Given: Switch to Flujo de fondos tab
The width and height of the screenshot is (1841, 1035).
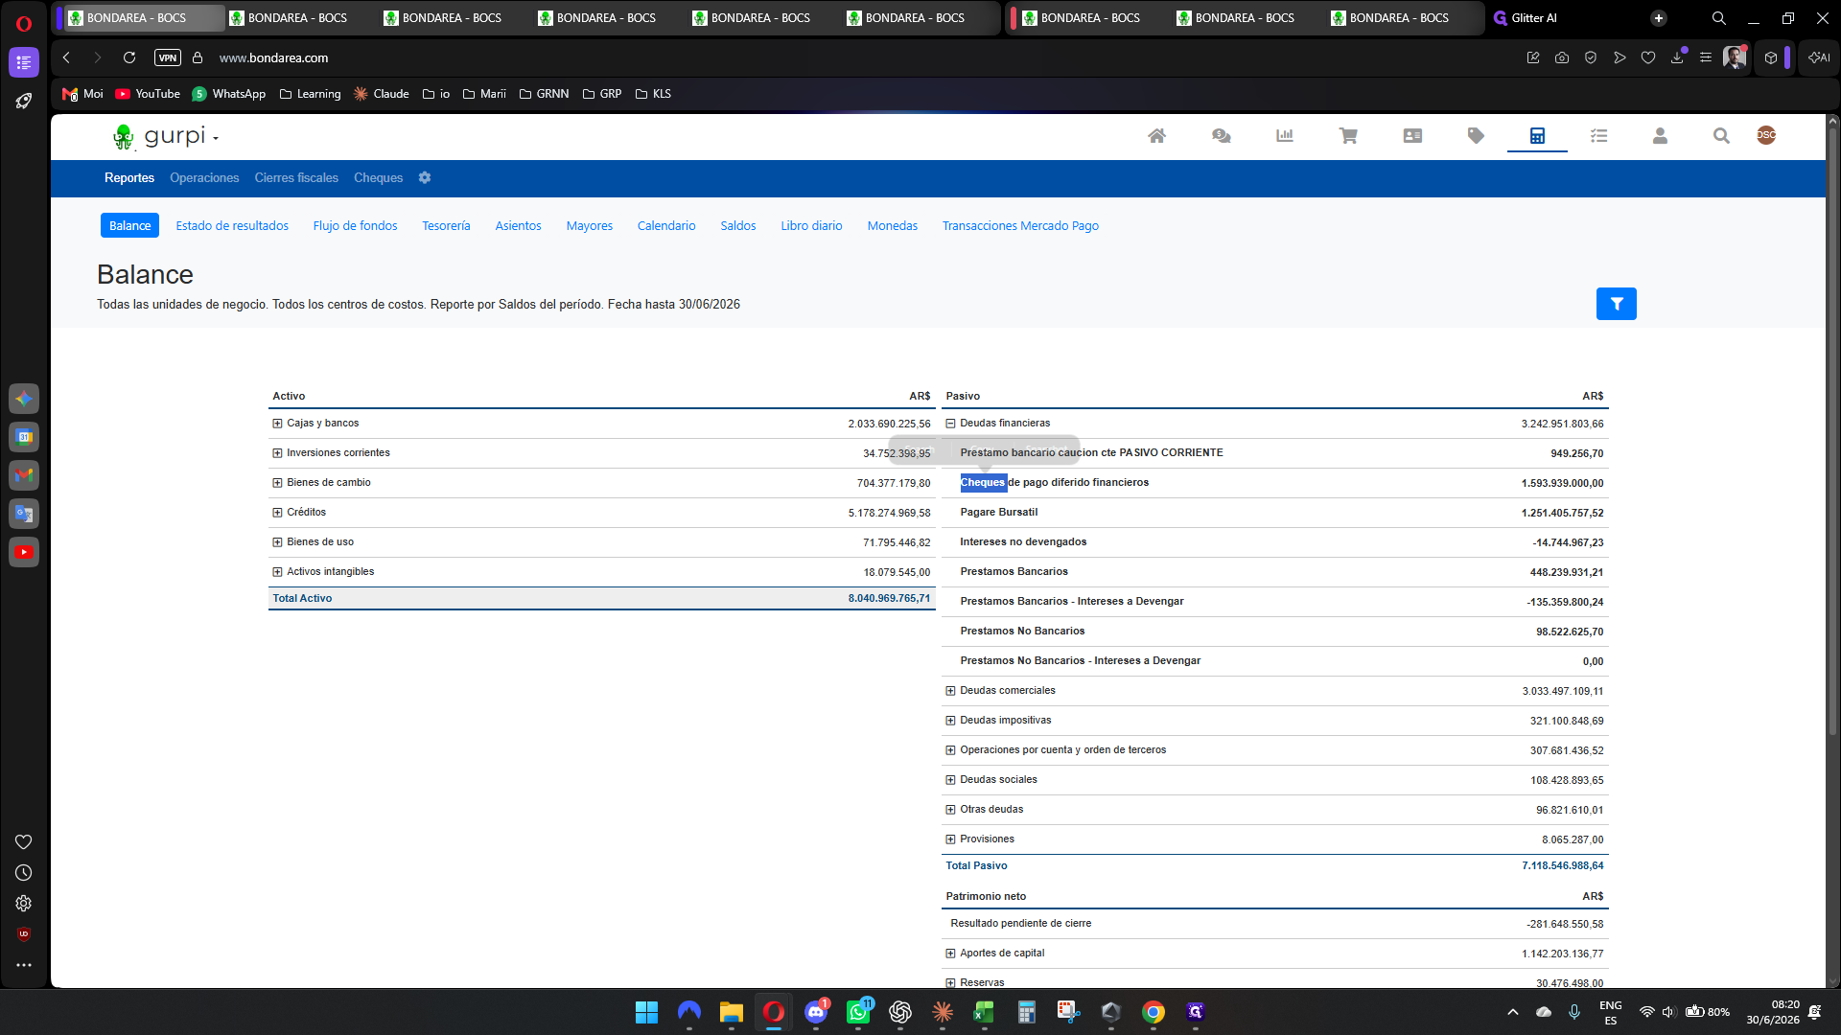Looking at the screenshot, I should [355, 225].
